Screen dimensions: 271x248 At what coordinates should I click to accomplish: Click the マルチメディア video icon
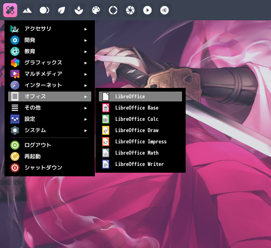[x=15, y=74]
